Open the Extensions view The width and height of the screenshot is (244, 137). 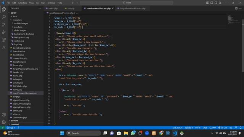[x=4, y=40]
